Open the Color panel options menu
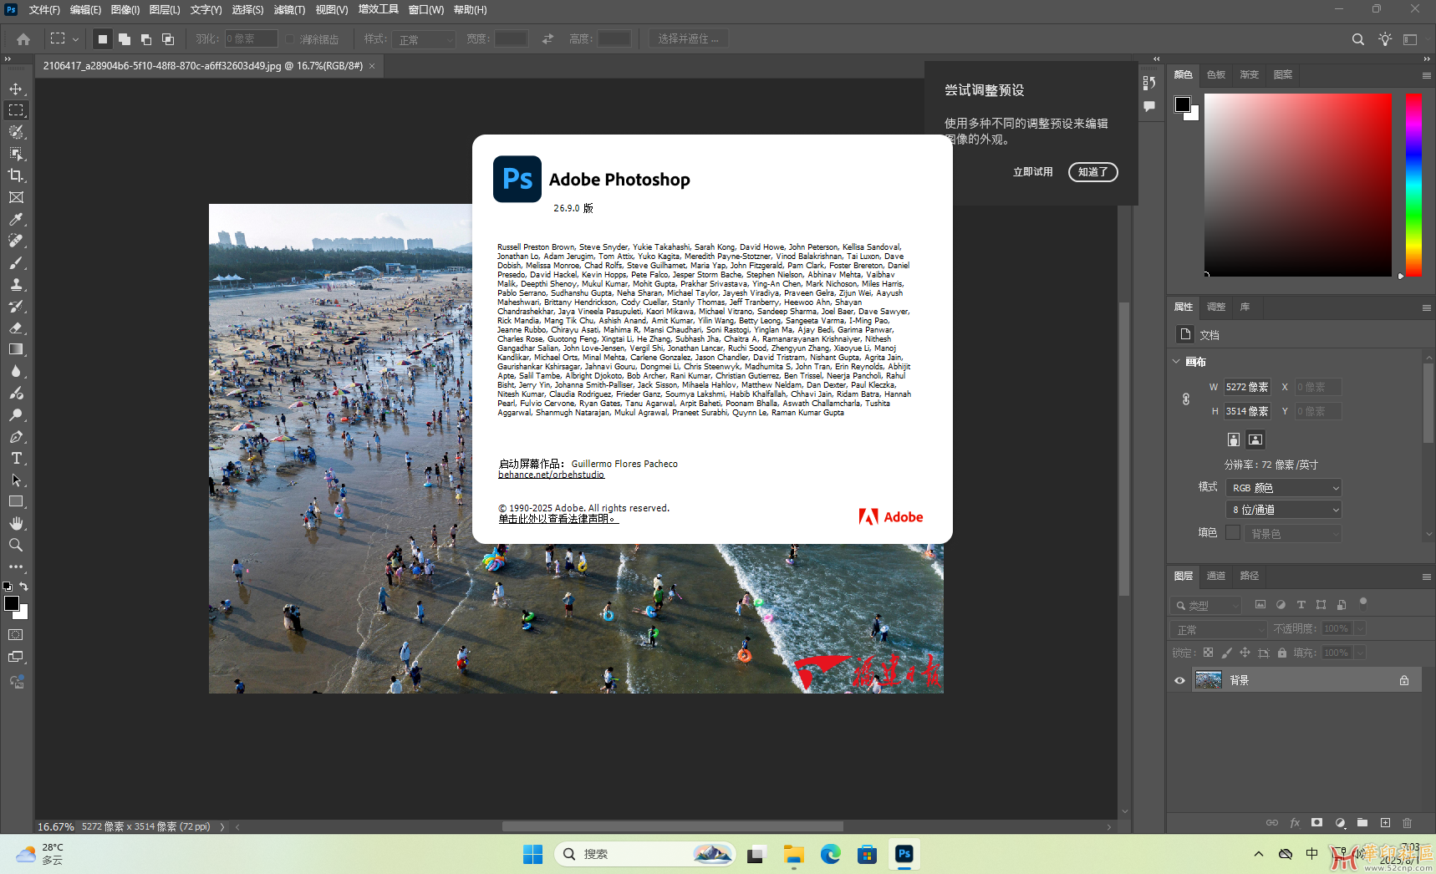 (1426, 75)
